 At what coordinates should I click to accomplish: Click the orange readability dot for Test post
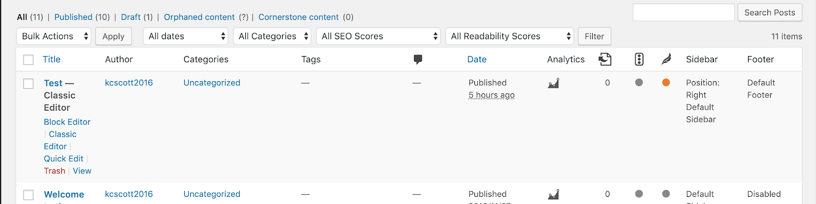[x=666, y=83]
